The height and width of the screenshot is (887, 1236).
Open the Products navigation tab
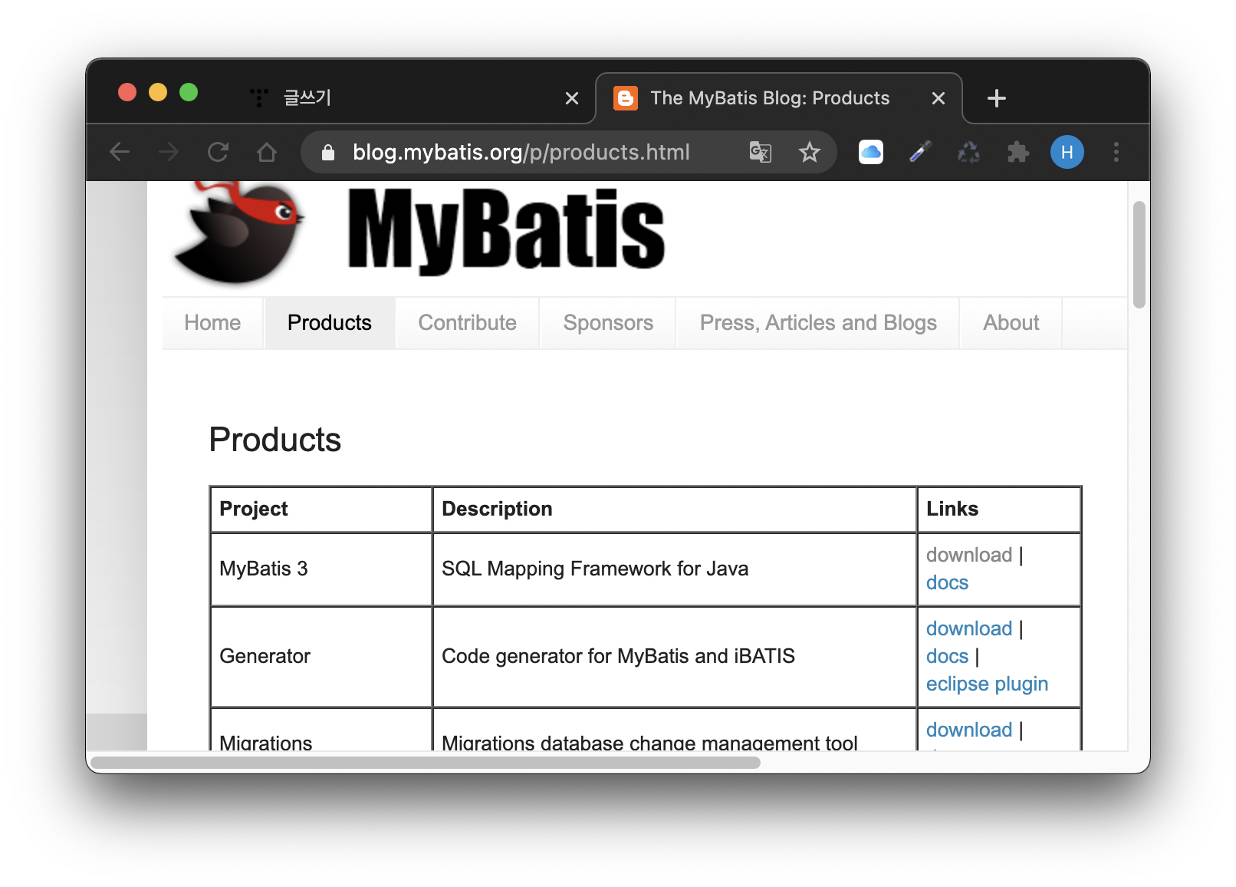click(x=330, y=323)
